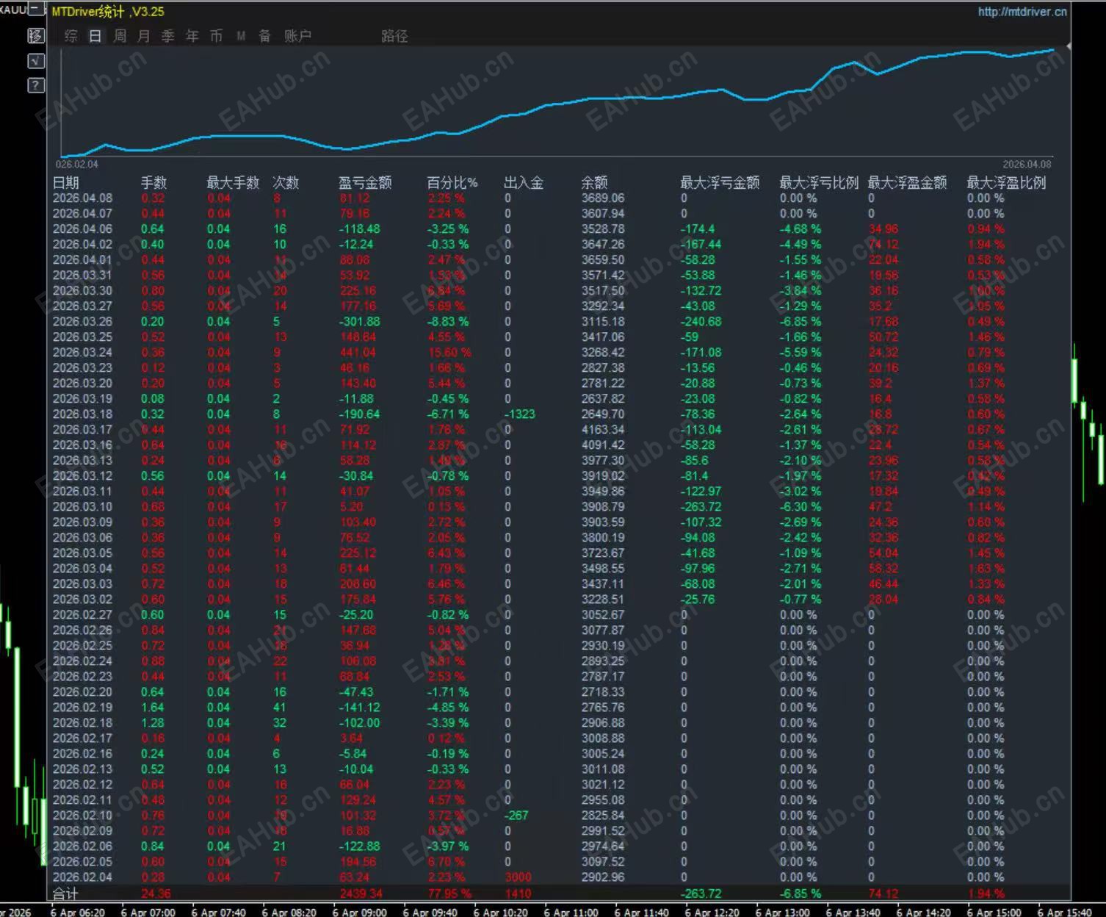Select the 日 daily statistics tab
The width and height of the screenshot is (1106, 917).
(95, 36)
